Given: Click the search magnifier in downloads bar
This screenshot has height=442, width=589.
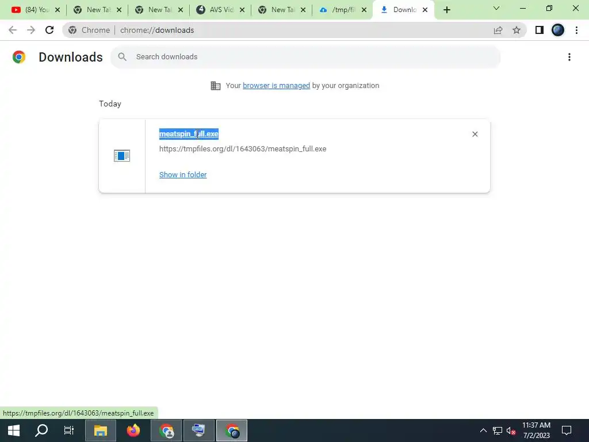Looking at the screenshot, I should tap(122, 57).
